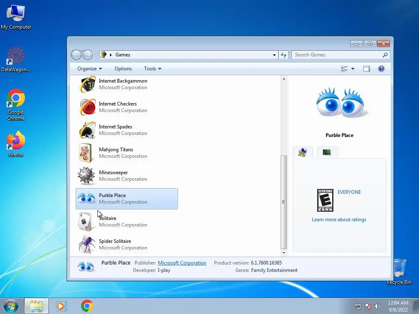Select the Spider Solitaire icon
Viewport: 419px width, 314px height.
tap(87, 244)
